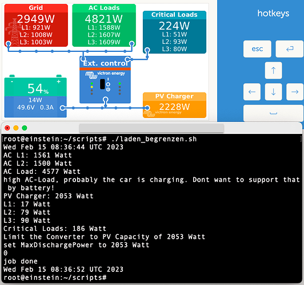The height and width of the screenshot is (285, 304).
Task: Click the terminal window title bar
Action: coord(151,128)
